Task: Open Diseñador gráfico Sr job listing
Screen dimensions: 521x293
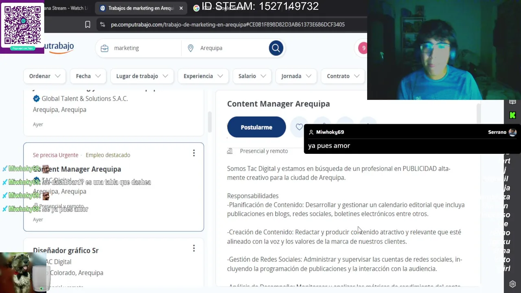Action: (x=66, y=250)
